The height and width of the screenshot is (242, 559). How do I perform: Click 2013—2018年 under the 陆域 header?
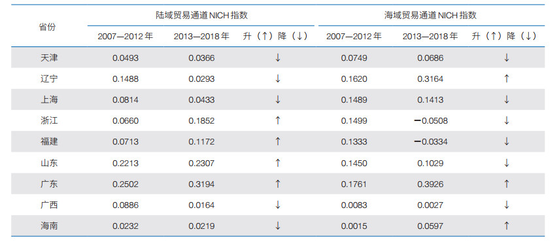202,37
